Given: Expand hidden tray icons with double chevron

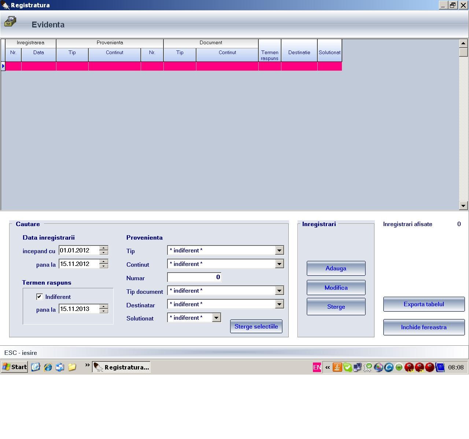Looking at the screenshot, I should tap(327, 367).
